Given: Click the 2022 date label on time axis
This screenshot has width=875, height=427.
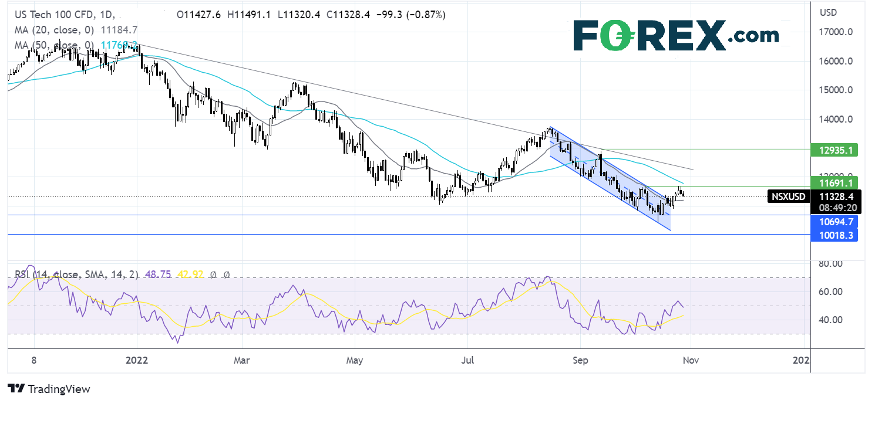Looking at the screenshot, I should tap(137, 360).
